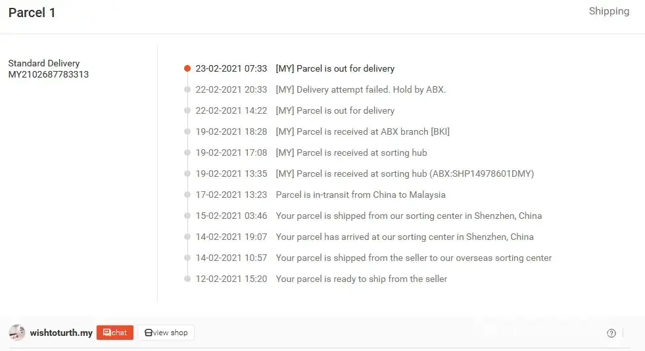Click the timeline dot for 22-02-2021 20:33
The image size is (645, 351).
(187, 89)
